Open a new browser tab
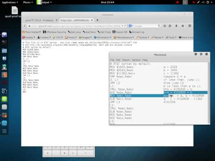Viewport: 215px width, 161px height. [97, 20]
